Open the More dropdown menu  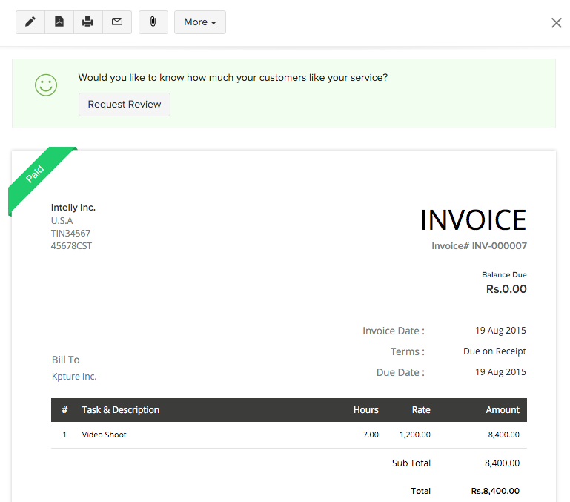point(200,22)
